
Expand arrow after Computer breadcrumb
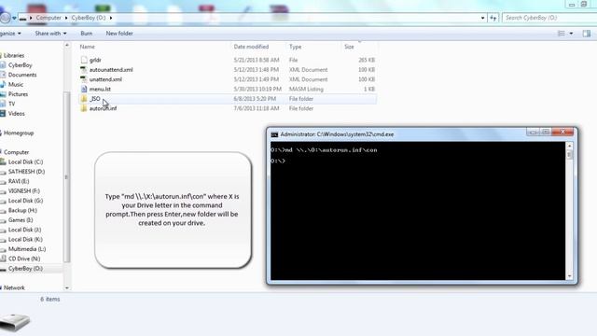[x=66, y=18]
